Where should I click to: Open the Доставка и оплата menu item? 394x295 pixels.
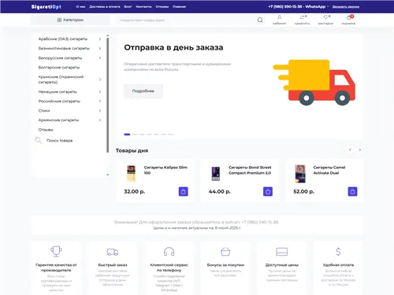point(105,6)
